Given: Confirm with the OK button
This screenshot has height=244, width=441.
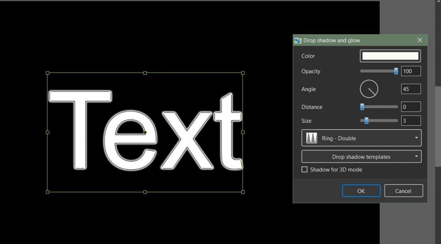Looking at the screenshot, I should (x=361, y=191).
